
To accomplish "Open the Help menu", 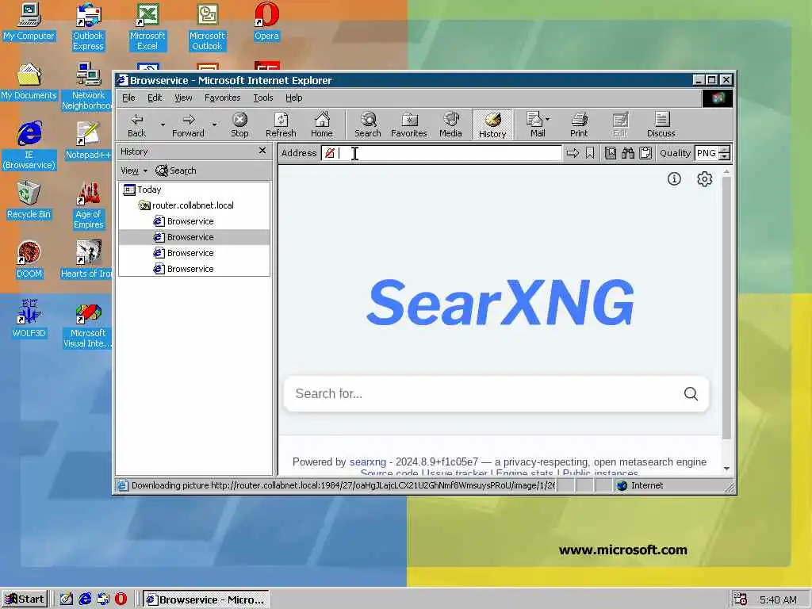I will pos(293,98).
